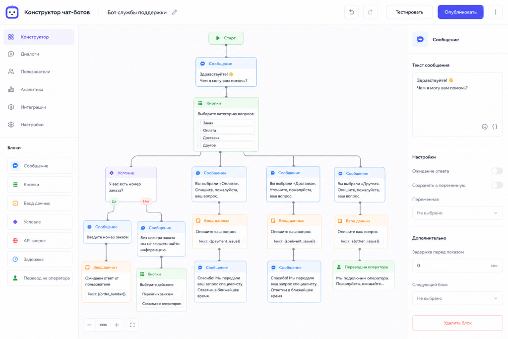Go to Пользователи menu item

pyautogui.click(x=39, y=71)
